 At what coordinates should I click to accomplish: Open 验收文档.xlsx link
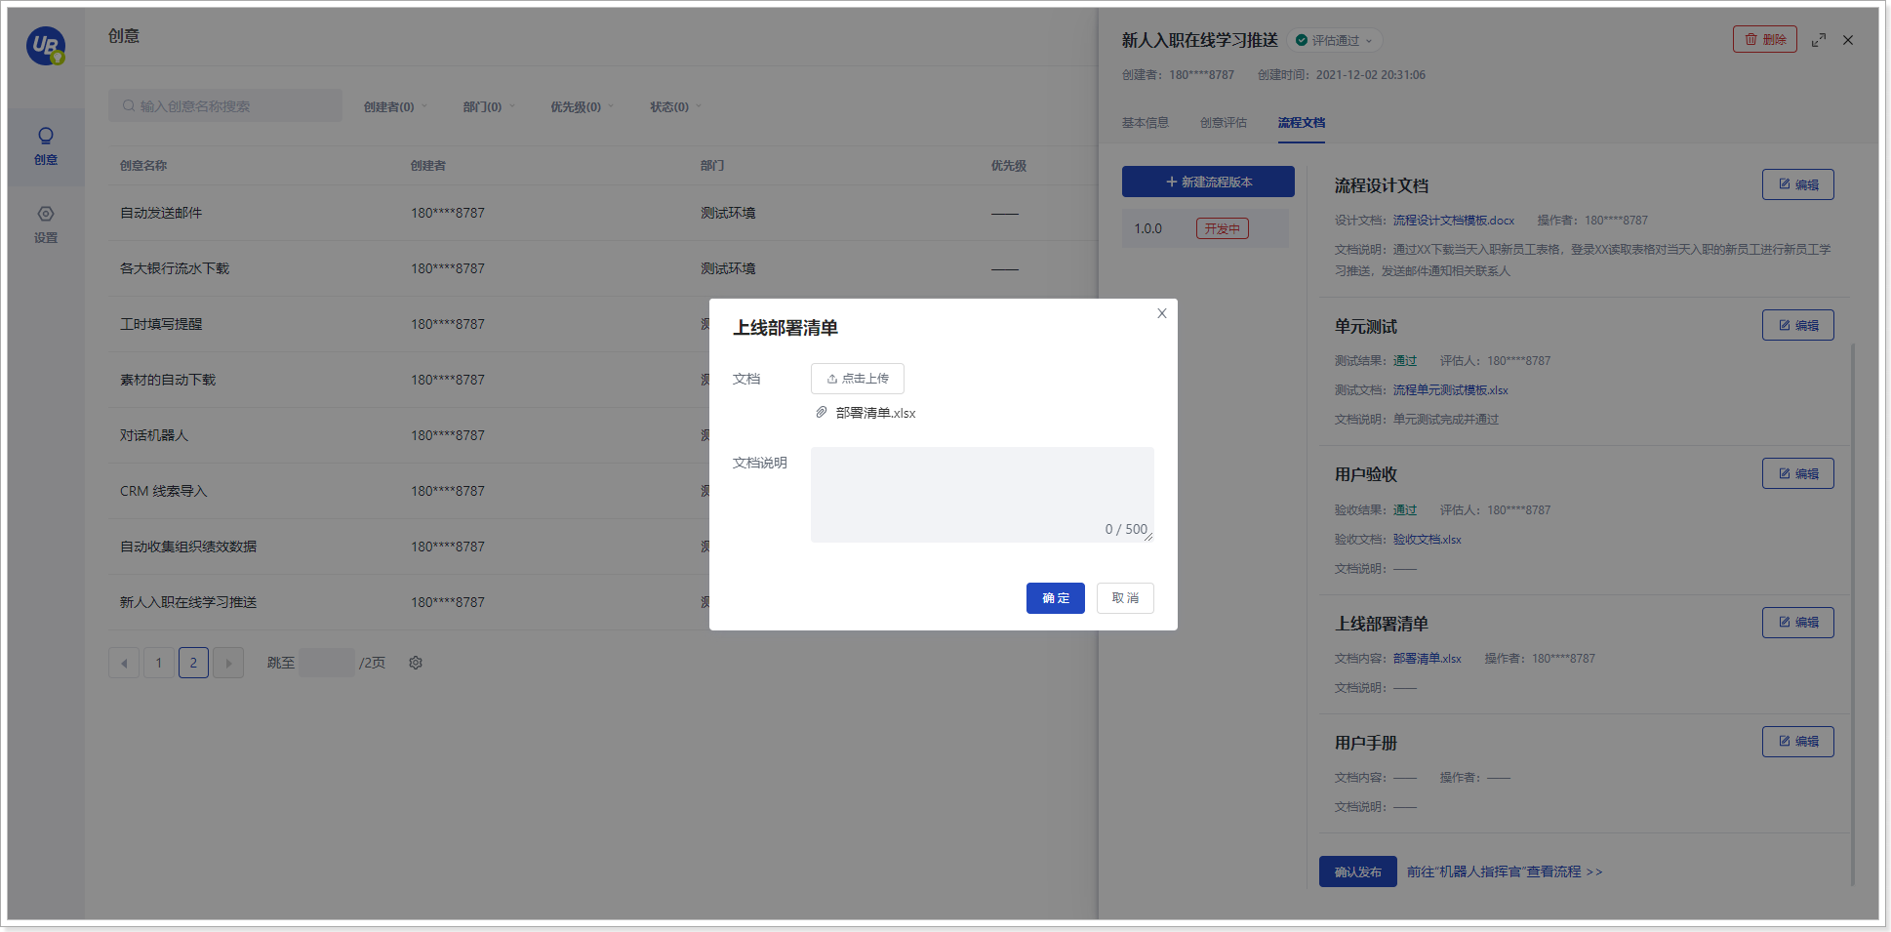pos(1427,540)
